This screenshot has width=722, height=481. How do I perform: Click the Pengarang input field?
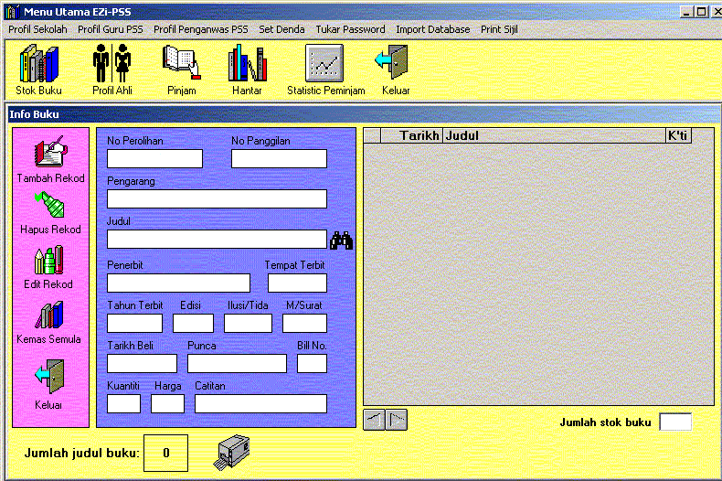coord(217,199)
